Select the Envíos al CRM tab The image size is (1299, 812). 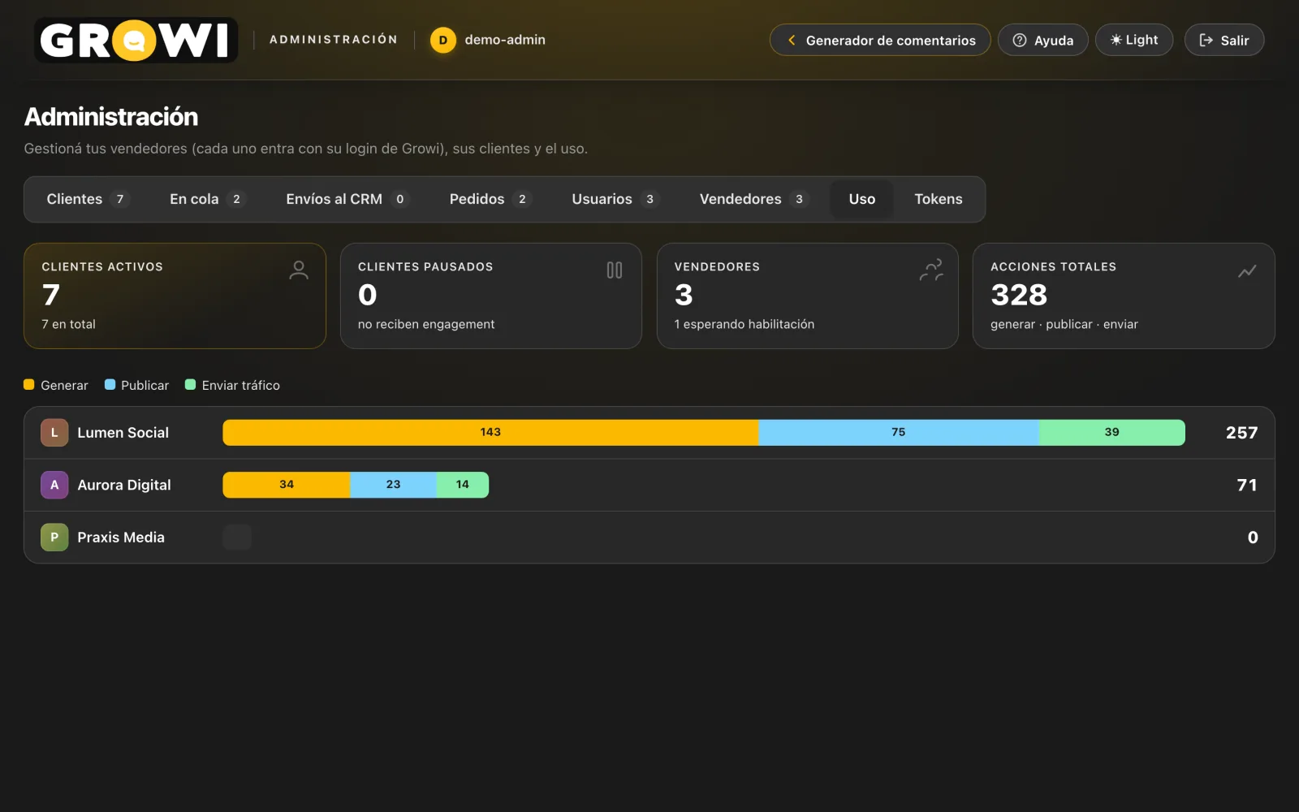coord(347,199)
